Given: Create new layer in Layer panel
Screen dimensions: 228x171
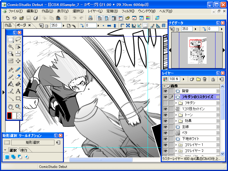Looking at the screenshot, I should tap(192, 79).
